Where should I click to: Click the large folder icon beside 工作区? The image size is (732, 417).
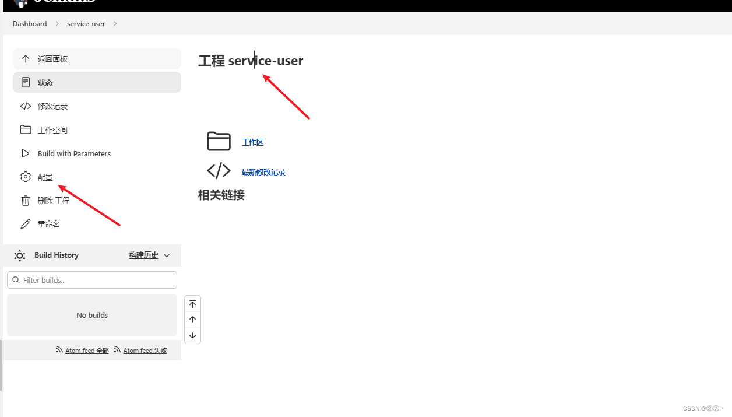(219, 141)
